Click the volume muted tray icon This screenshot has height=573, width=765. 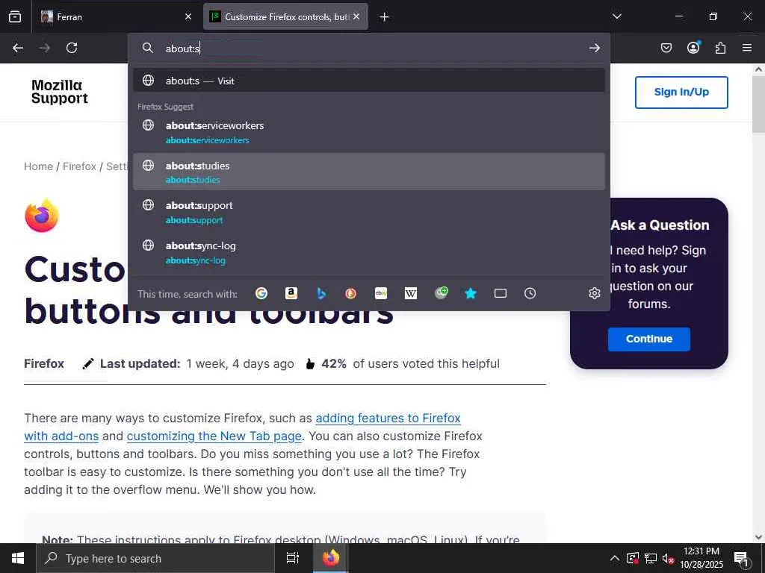pos(668,558)
